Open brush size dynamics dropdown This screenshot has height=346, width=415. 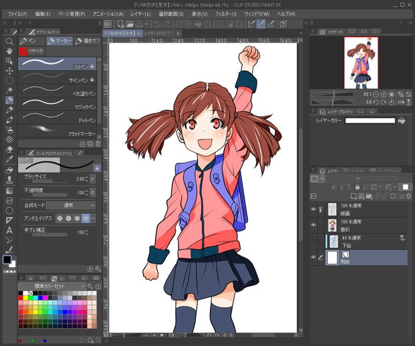click(93, 179)
